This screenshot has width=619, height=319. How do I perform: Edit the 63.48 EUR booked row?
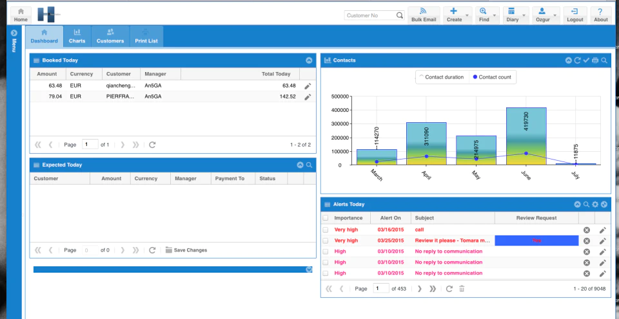tap(308, 86)
